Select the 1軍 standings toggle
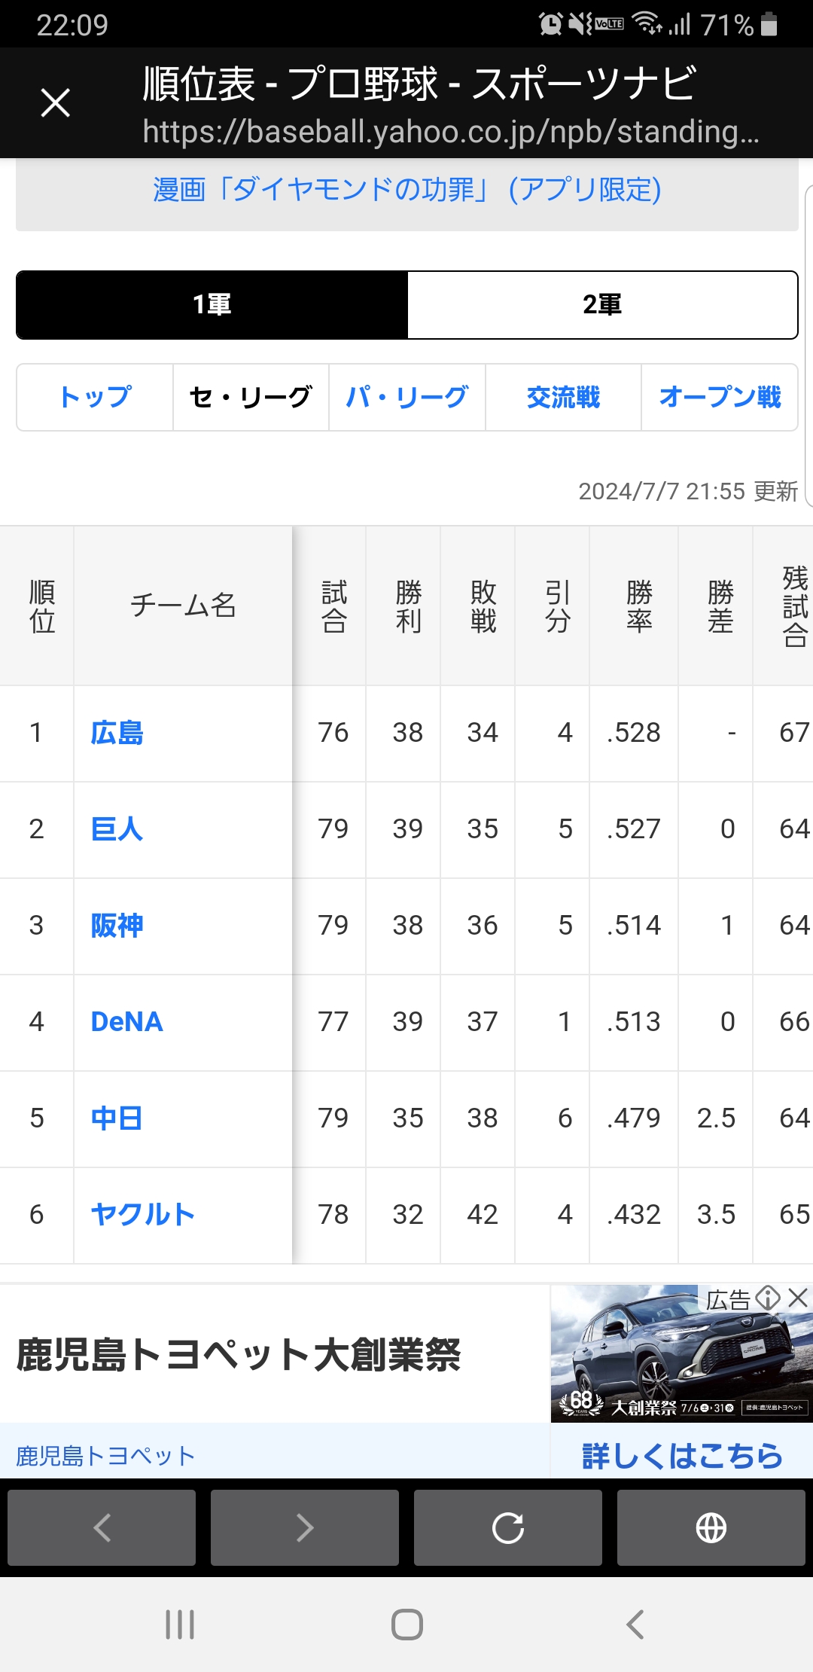 [212, 304]
